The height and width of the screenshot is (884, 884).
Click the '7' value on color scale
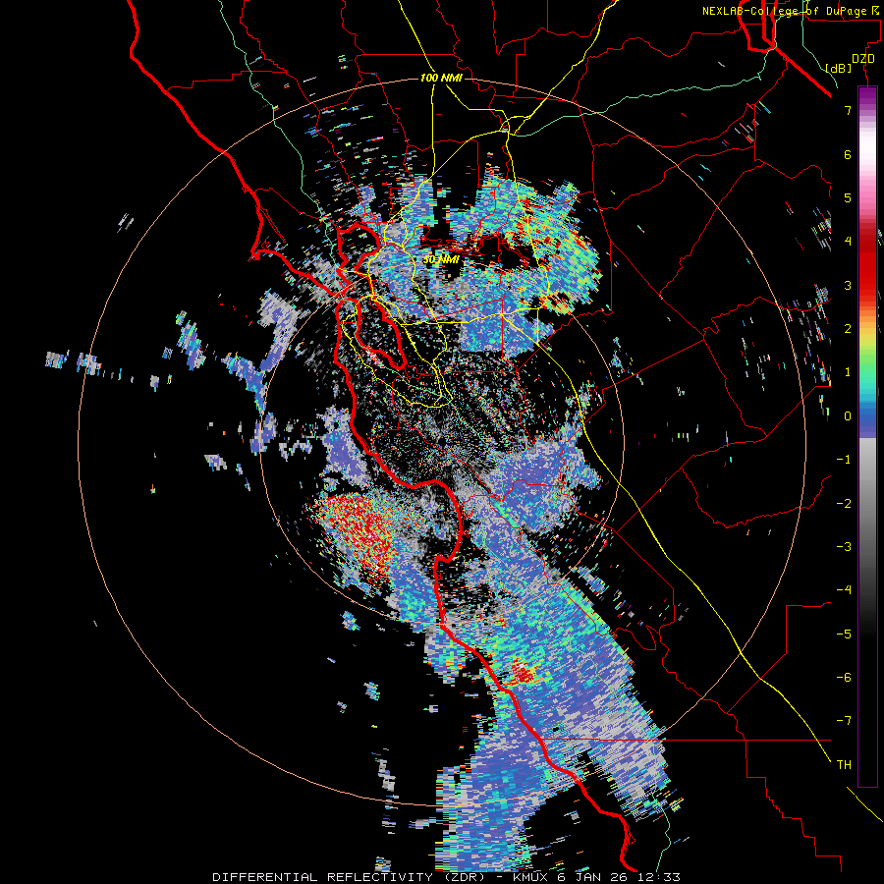pyautogui.click(x=848, y=110)
